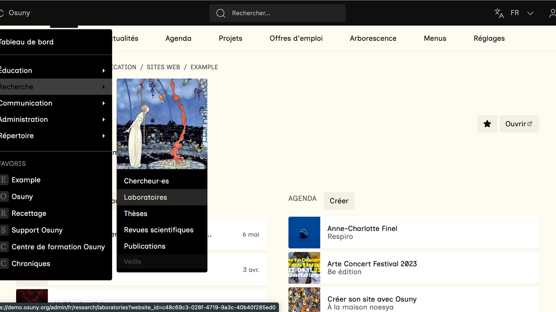
Task: Expand the Éducation submenu arrow
Action: [x=104, y=71]
